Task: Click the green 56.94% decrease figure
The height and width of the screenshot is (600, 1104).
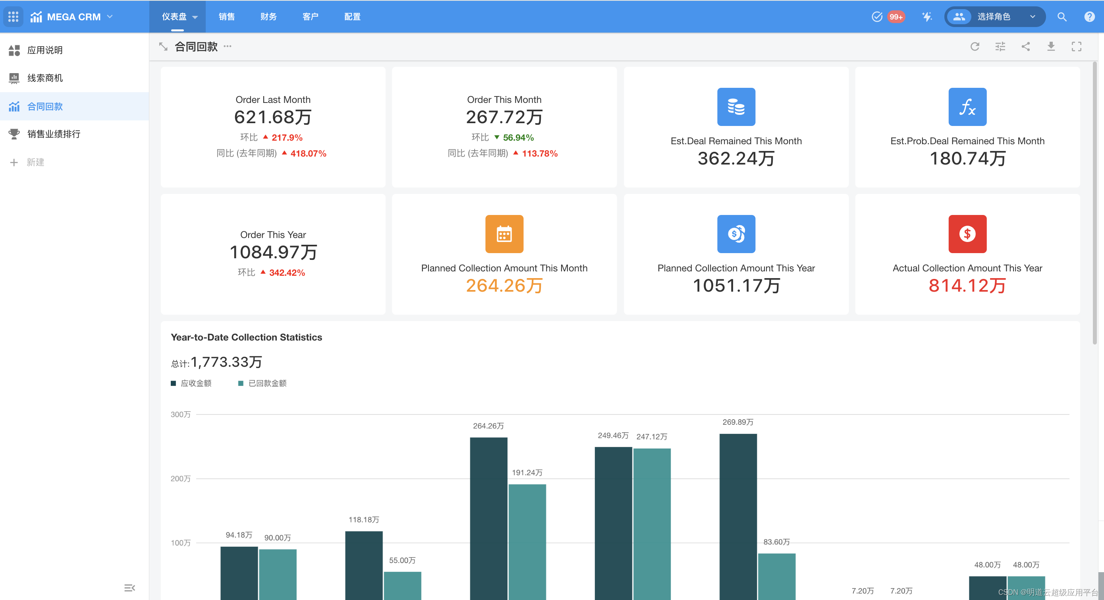Action: coord(518,137)
